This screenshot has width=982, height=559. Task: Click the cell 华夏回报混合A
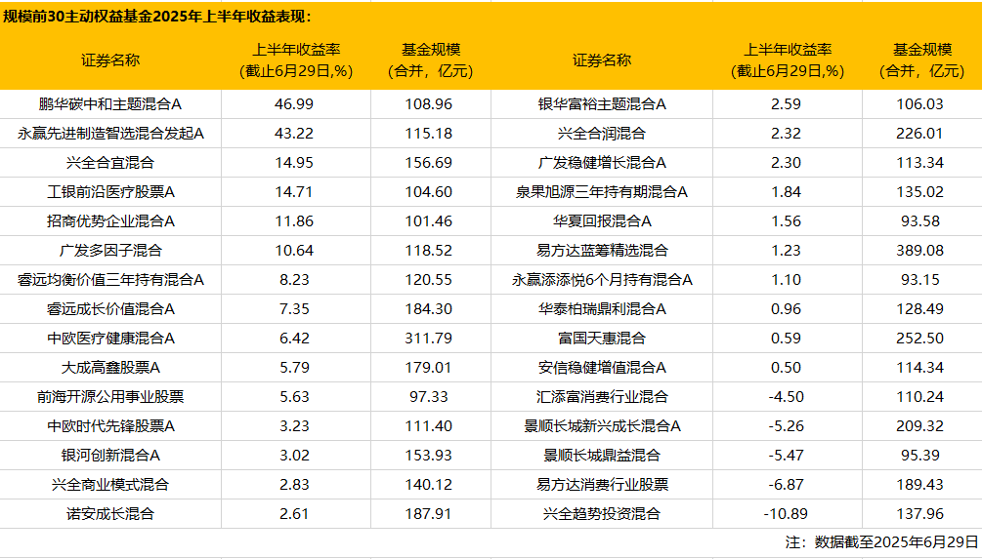coord(602,222)
